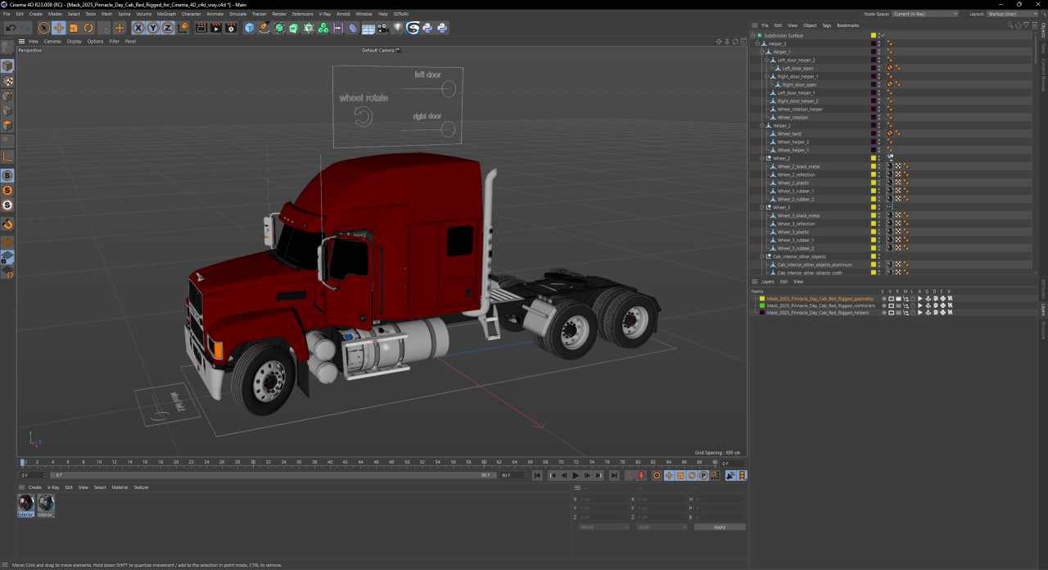1048x570 pixels.
Task: Open the MoGraph menu
Action: pyautogui.click(x=166, y=14)
